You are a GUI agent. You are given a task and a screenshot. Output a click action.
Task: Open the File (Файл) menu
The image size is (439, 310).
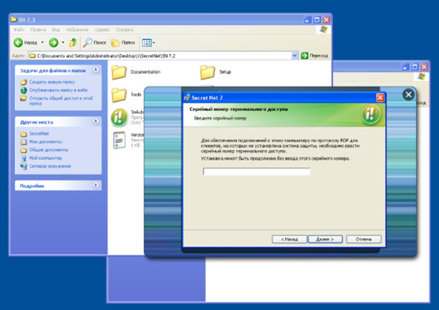pos(19,30)
